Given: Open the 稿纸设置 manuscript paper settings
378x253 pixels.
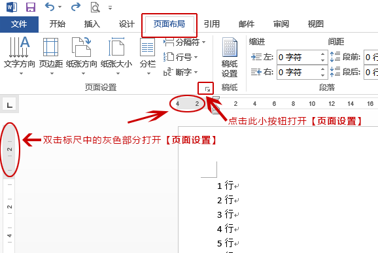Looking at the screenshot, I should point(230,58).
